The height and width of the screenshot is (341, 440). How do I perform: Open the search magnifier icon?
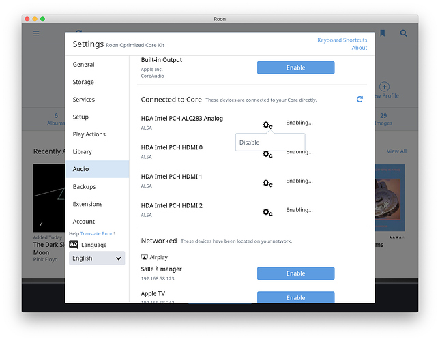[404, 33]
